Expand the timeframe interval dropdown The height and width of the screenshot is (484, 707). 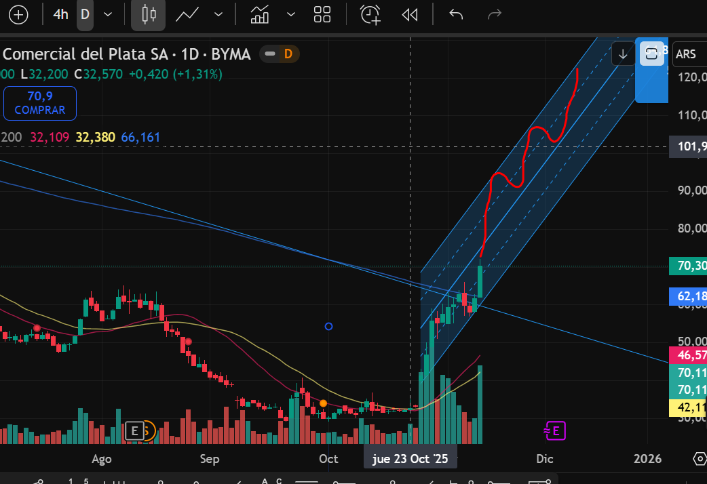pyautogui.click(x=108, y=15)
